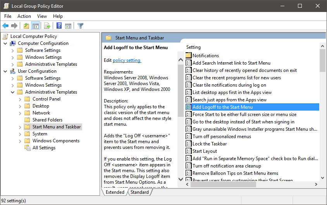Click the Filter funnel toolbar icon
Viewport: 327px width, 205px height.
[x=80, y=26]
